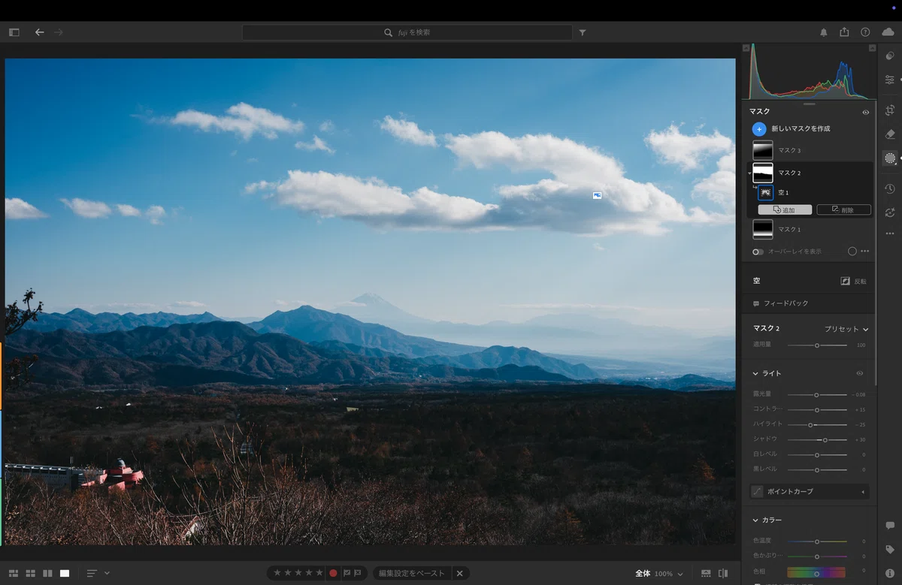The image size is (902, 585).
Task: Open the Versions history icon
Action: pos(890,189)
